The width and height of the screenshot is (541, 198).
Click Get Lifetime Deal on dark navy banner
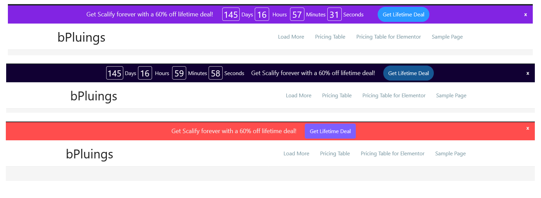(x=408, y=73)
